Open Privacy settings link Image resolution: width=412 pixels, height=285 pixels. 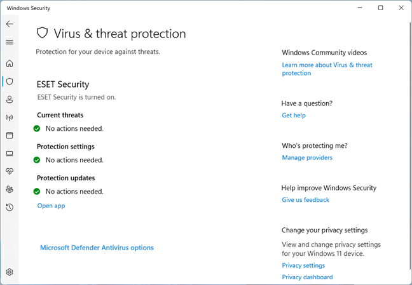click(x=303, y=265)
